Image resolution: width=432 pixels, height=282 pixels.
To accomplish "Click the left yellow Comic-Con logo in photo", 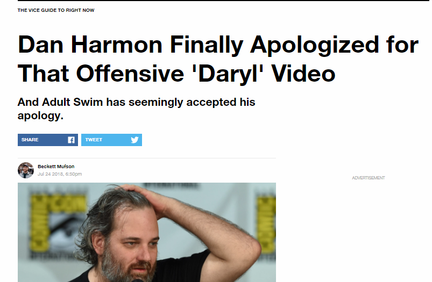I will pyautogui.click(x=58, y=224).
